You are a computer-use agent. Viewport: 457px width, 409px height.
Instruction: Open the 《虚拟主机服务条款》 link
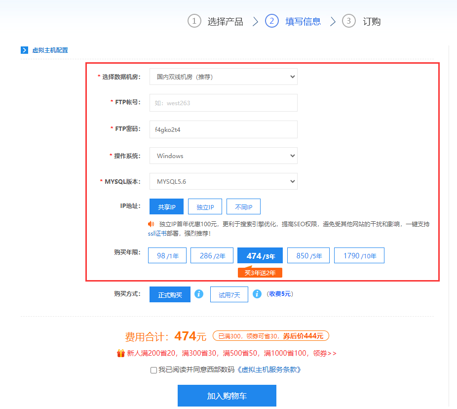click(268, 369)
